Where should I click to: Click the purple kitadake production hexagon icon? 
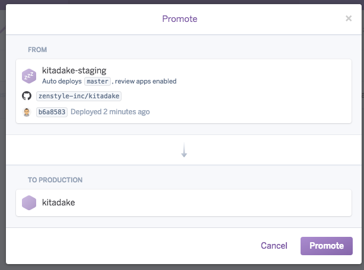29,202
